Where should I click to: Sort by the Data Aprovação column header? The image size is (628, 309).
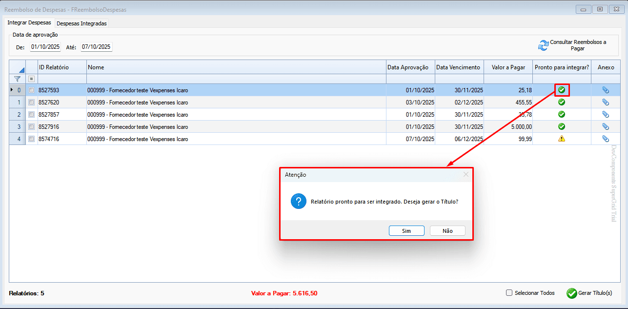(410, 67)
